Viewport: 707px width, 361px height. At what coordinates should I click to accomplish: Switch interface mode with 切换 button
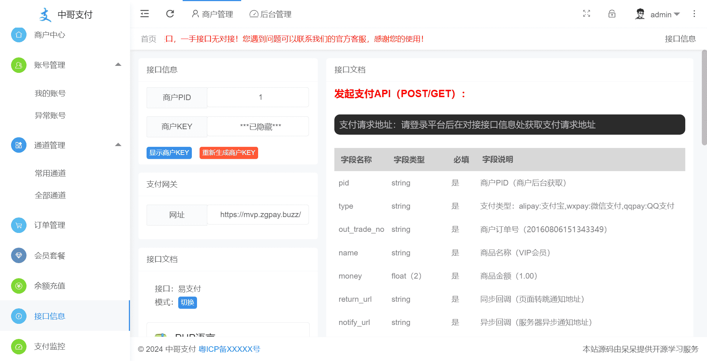pyautogui.click(x=187, y=302)
